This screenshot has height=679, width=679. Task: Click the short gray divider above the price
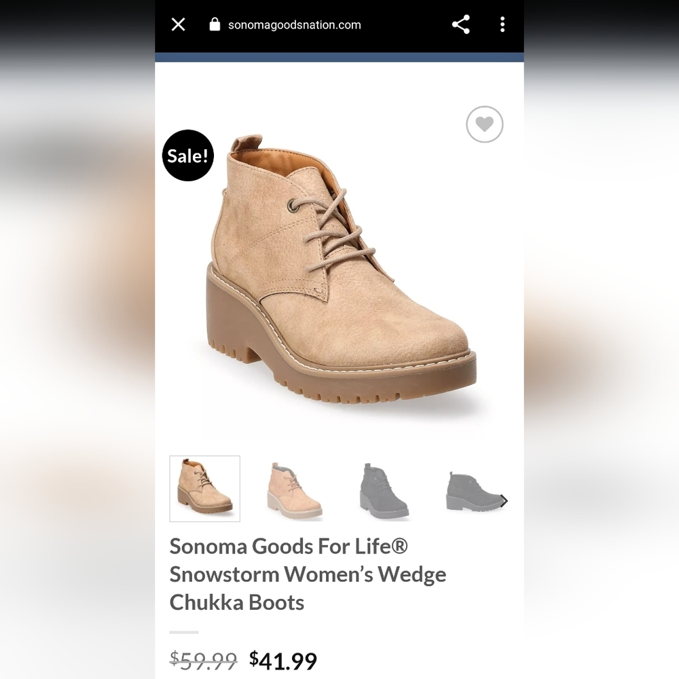point(183,632)
